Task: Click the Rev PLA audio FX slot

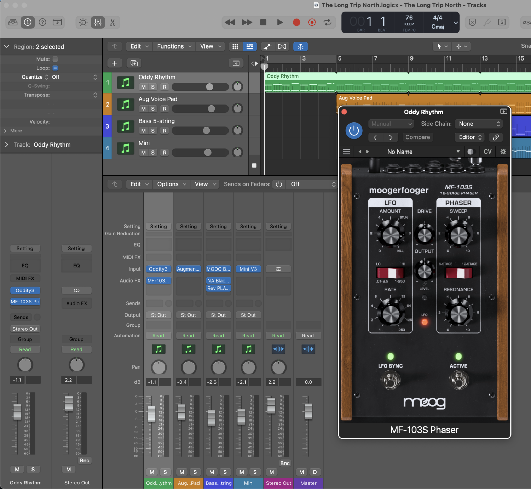Action: click(x=218, y=288)
